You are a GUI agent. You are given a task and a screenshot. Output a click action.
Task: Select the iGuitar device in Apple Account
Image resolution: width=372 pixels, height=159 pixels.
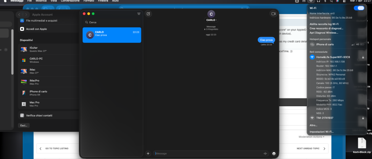click(x=49, y=49)
